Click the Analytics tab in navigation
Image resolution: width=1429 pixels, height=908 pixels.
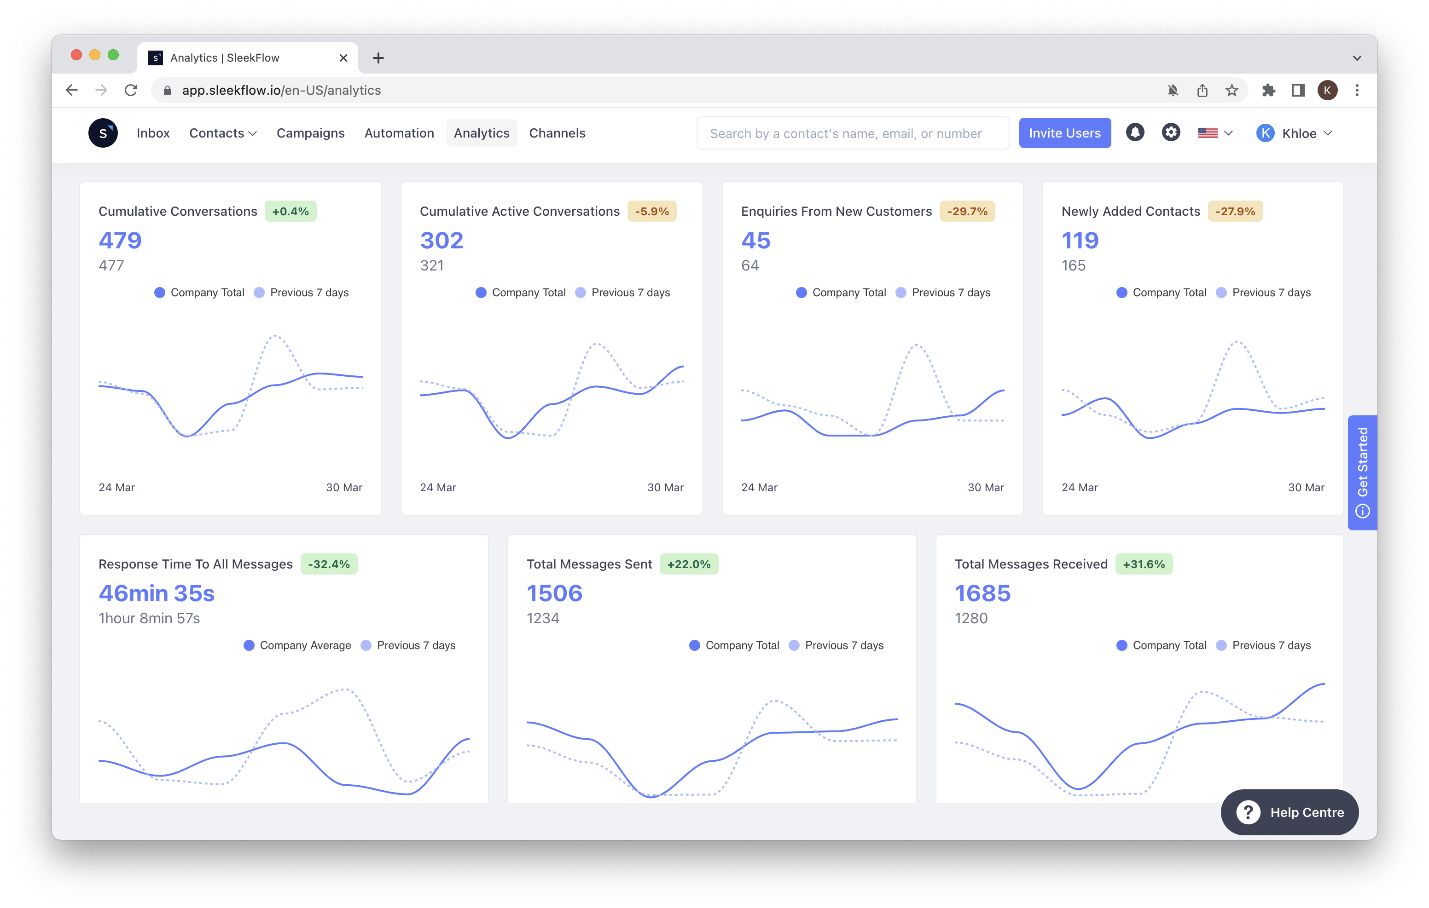(481, 133)
